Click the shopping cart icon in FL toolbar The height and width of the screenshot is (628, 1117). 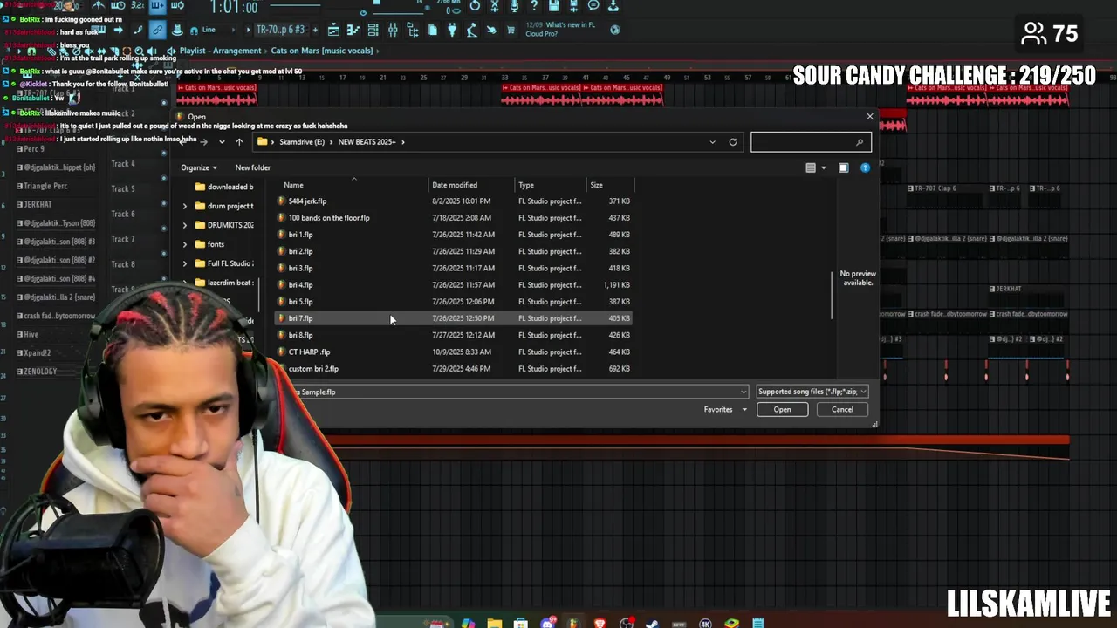(x=511, y=30)
